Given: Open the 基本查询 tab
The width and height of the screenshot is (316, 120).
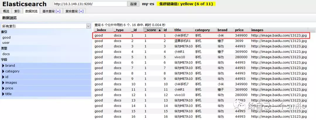Looking at the screenshot, I should coord(48,11).
